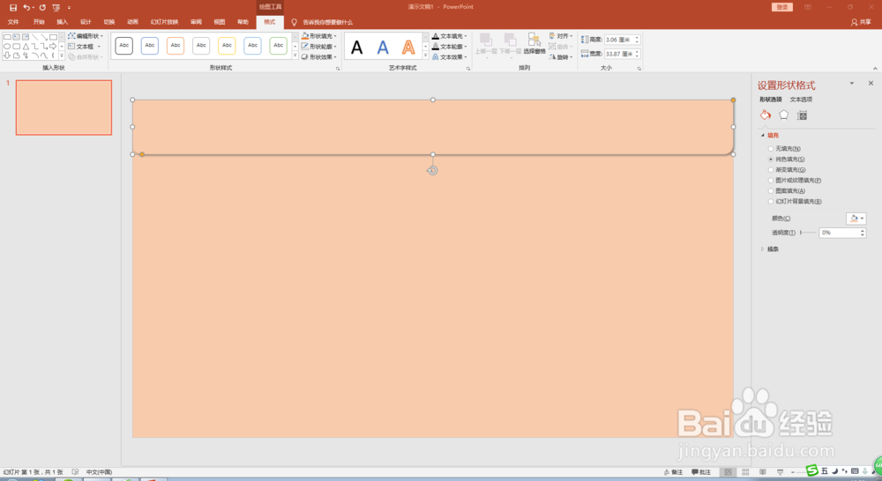Select slide 1 thumbnail
The image size is (882, 481).
click(64, 107)
